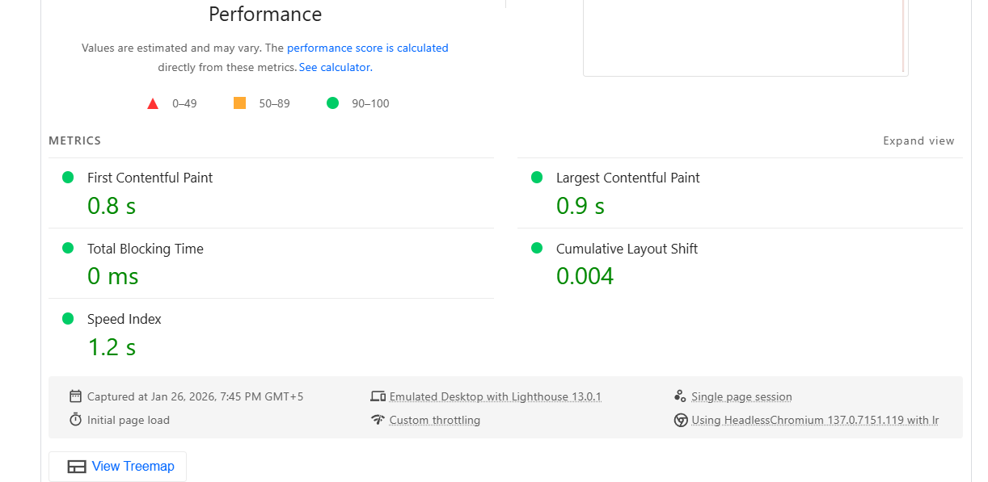
Task: Click the treemap icon inside View Treemap button
Action: 77,466
